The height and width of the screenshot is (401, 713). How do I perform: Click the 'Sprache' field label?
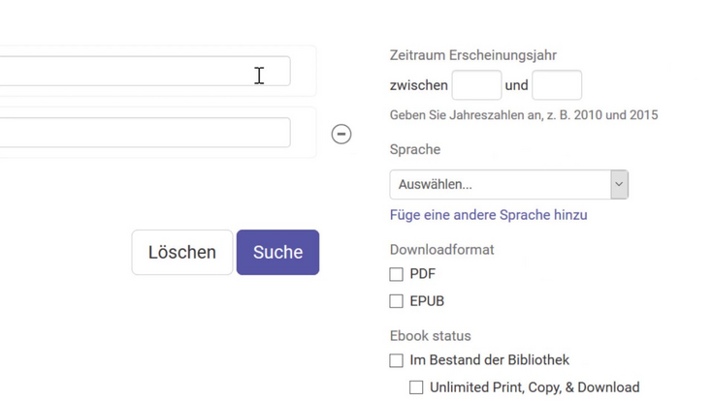click(x=414, y=149)
